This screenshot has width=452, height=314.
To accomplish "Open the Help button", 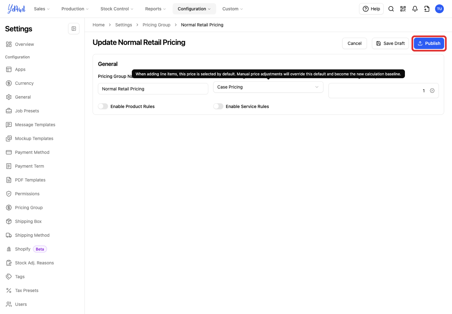I will [x=371, y=9].
